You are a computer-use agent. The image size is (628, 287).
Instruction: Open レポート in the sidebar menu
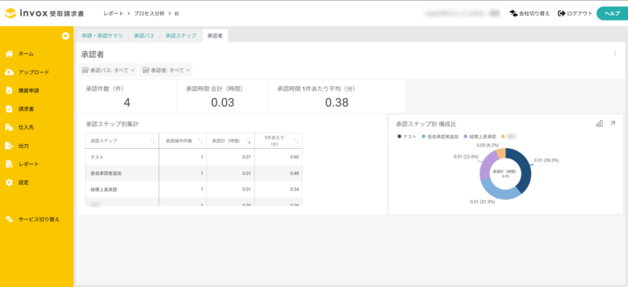28,164
